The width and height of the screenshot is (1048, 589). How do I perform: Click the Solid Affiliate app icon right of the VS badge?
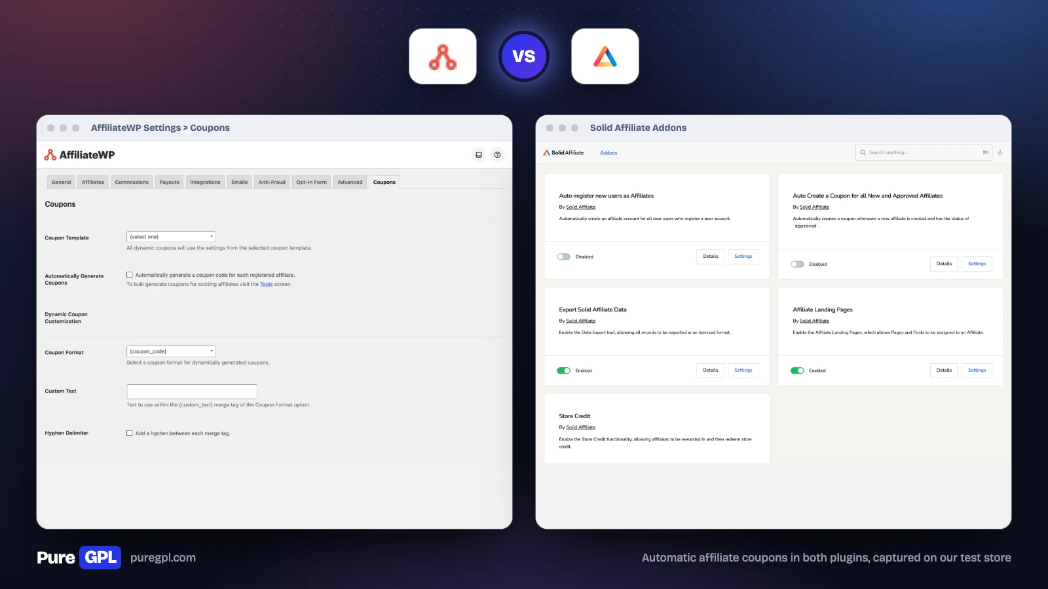point(605,56)
